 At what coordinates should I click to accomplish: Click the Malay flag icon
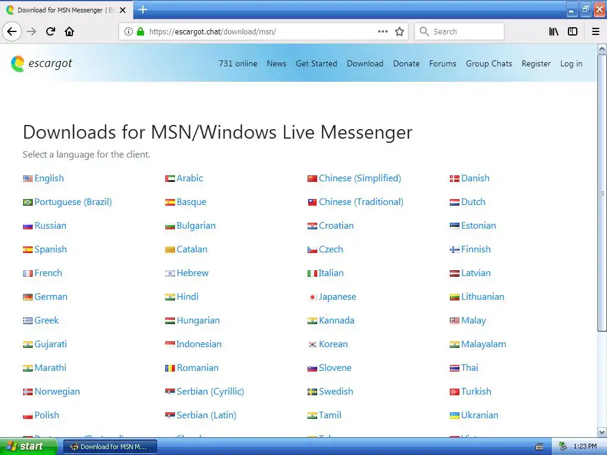coord(454,321)
